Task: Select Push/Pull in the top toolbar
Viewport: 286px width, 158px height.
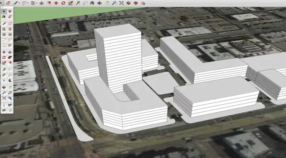Action: click(42, 3)
